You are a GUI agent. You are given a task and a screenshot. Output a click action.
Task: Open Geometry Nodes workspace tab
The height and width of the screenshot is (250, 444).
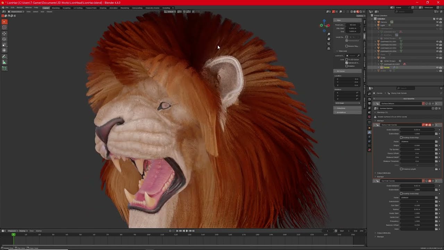[x=152, y=8]
